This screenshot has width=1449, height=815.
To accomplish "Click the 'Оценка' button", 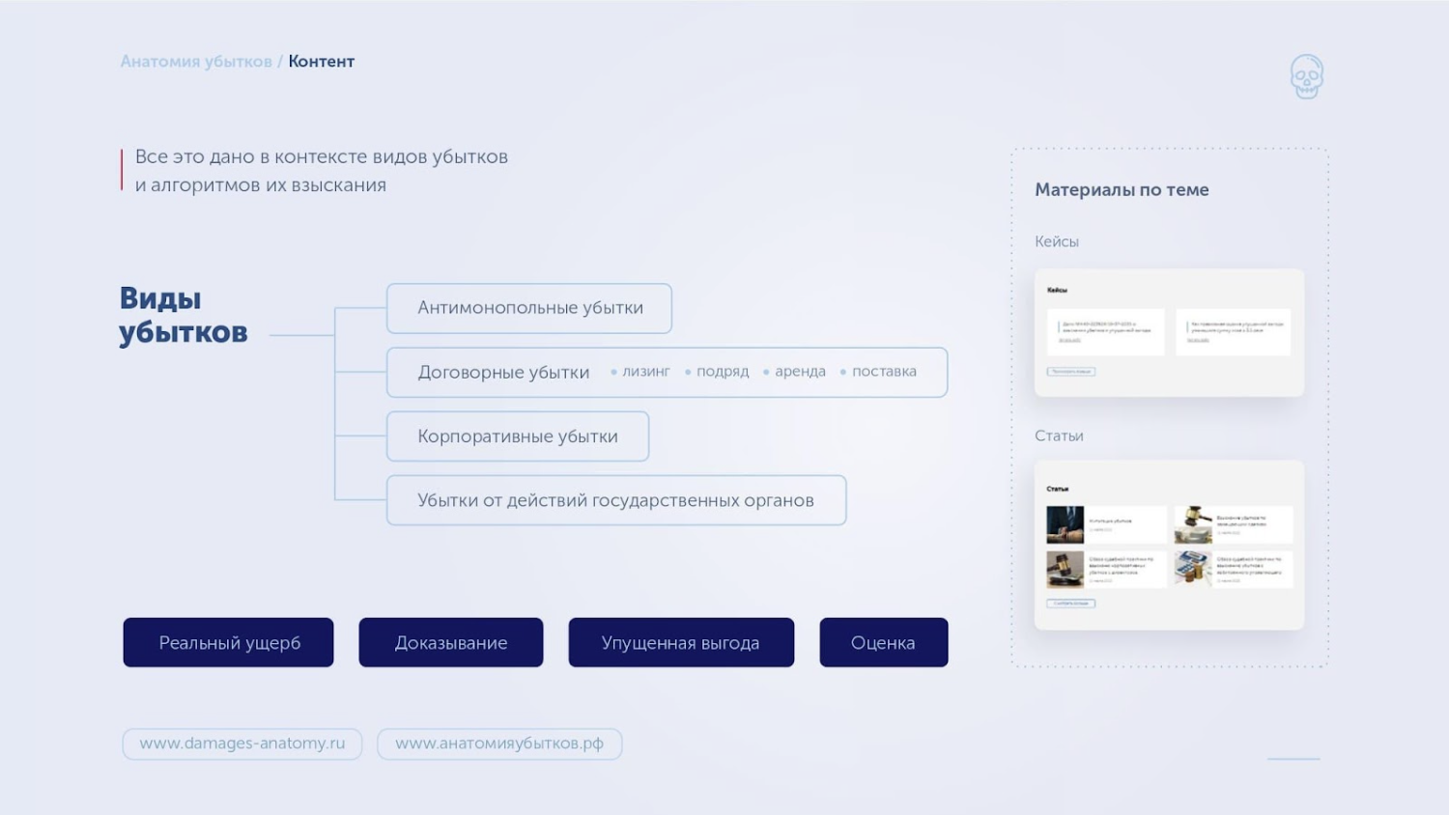I will [x=884, y=642].
